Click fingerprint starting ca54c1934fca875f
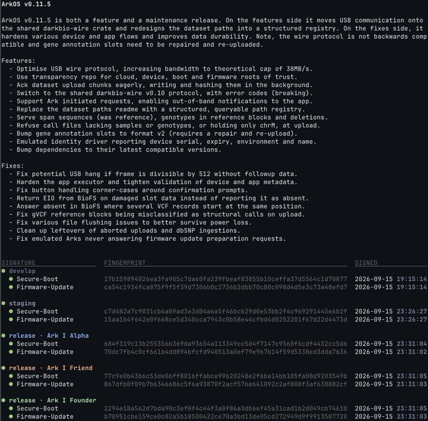The image size is (428, 421). coord(225,287)
